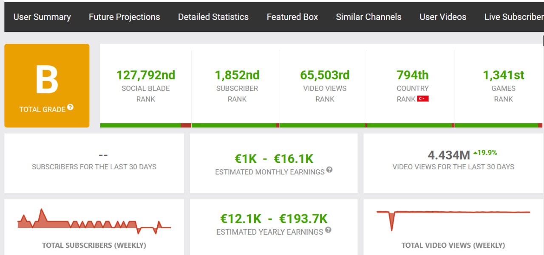Click the 1,341st Games rank value
Image resolution: width=544 pixels, height=255 pixels.
click(503, 75)
